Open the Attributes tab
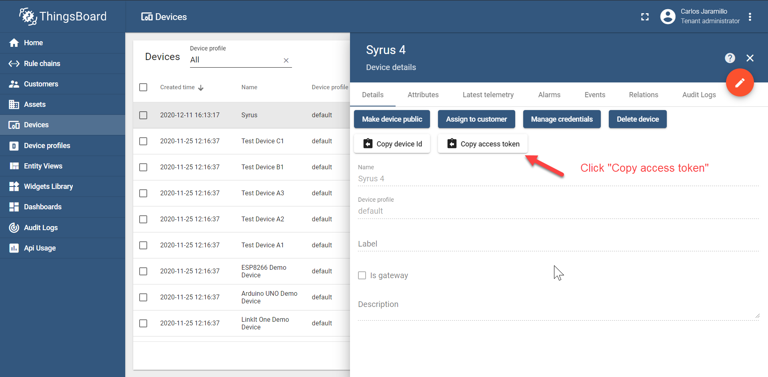768x377 pixels. pos(423,95)
